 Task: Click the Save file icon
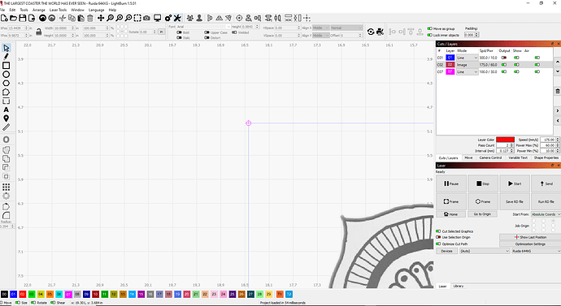coord(22,18)
